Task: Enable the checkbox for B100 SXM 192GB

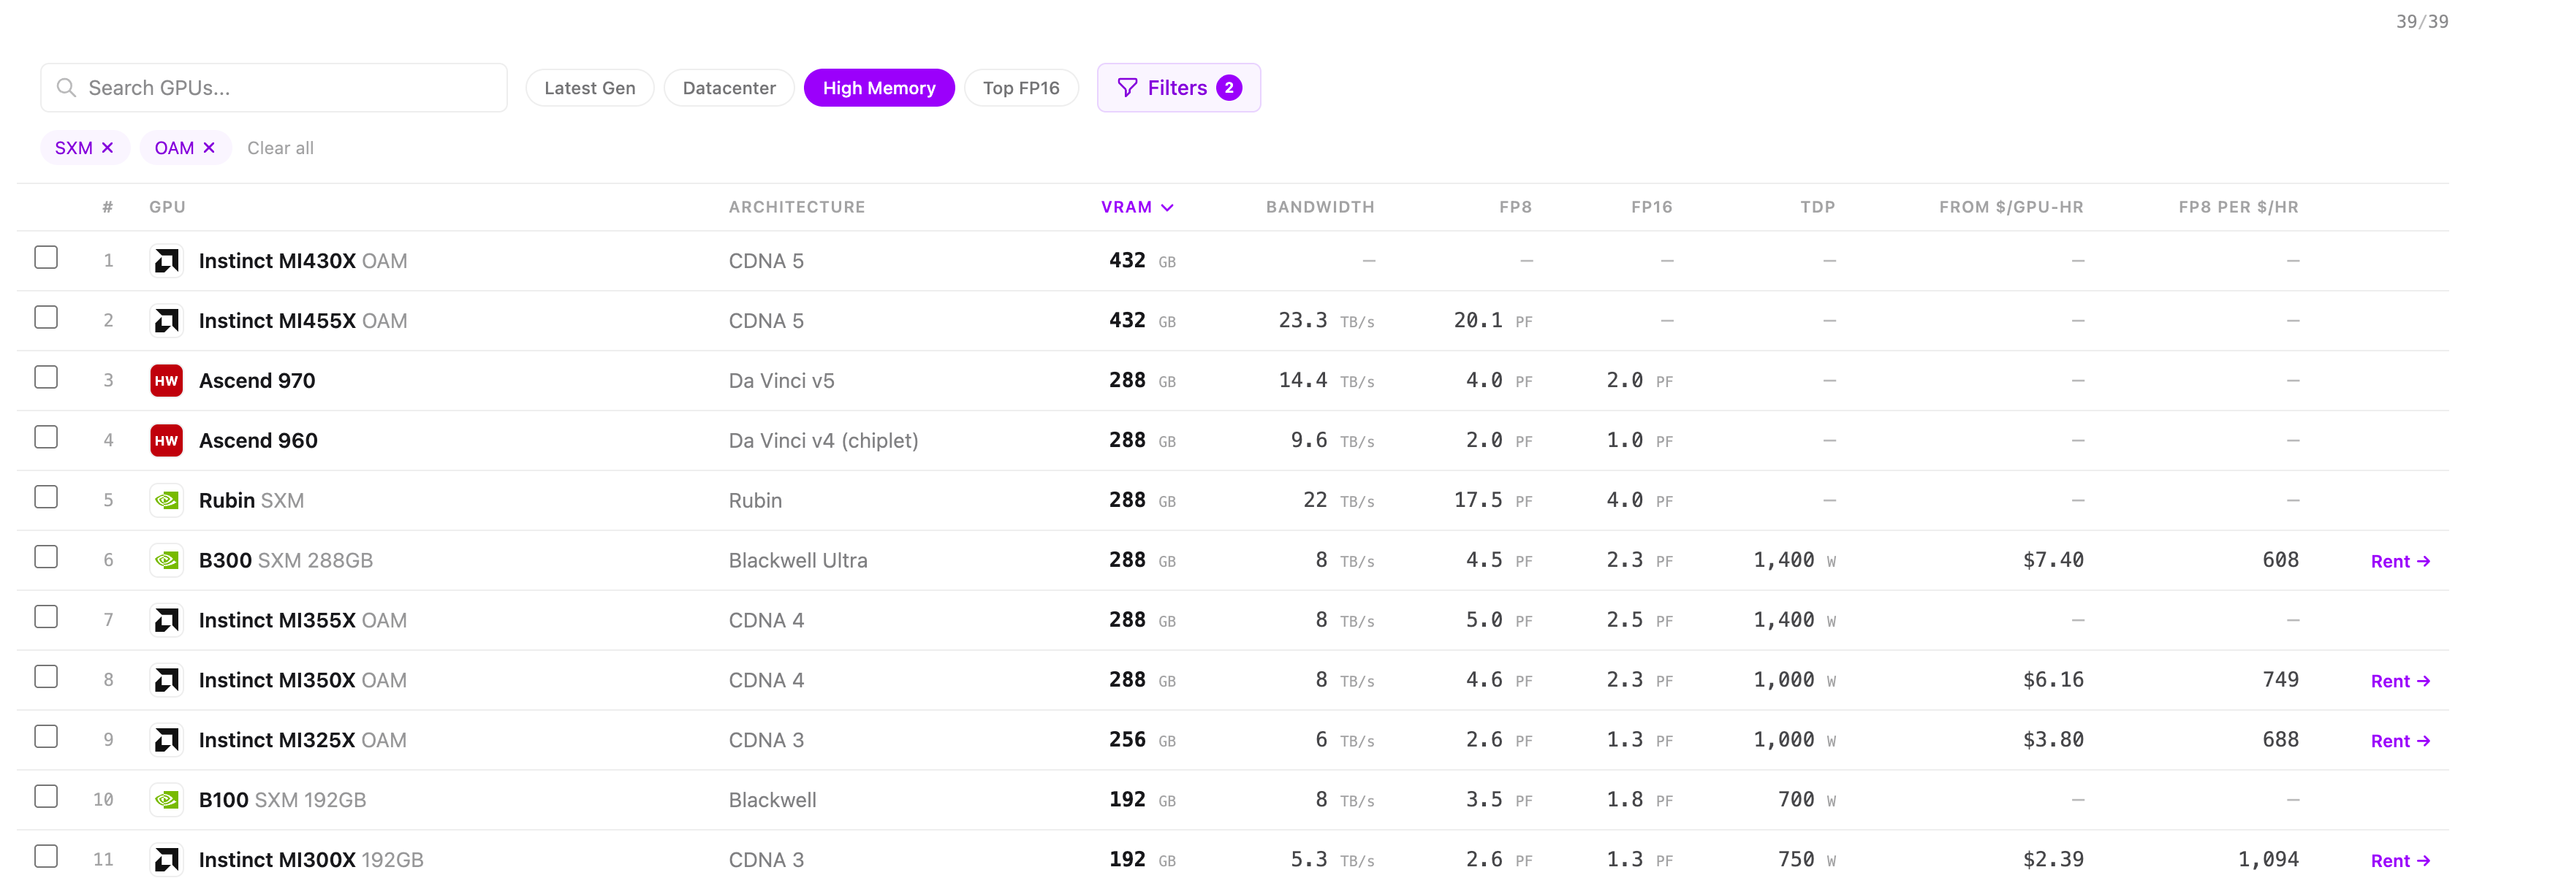Action: (46, 797)
